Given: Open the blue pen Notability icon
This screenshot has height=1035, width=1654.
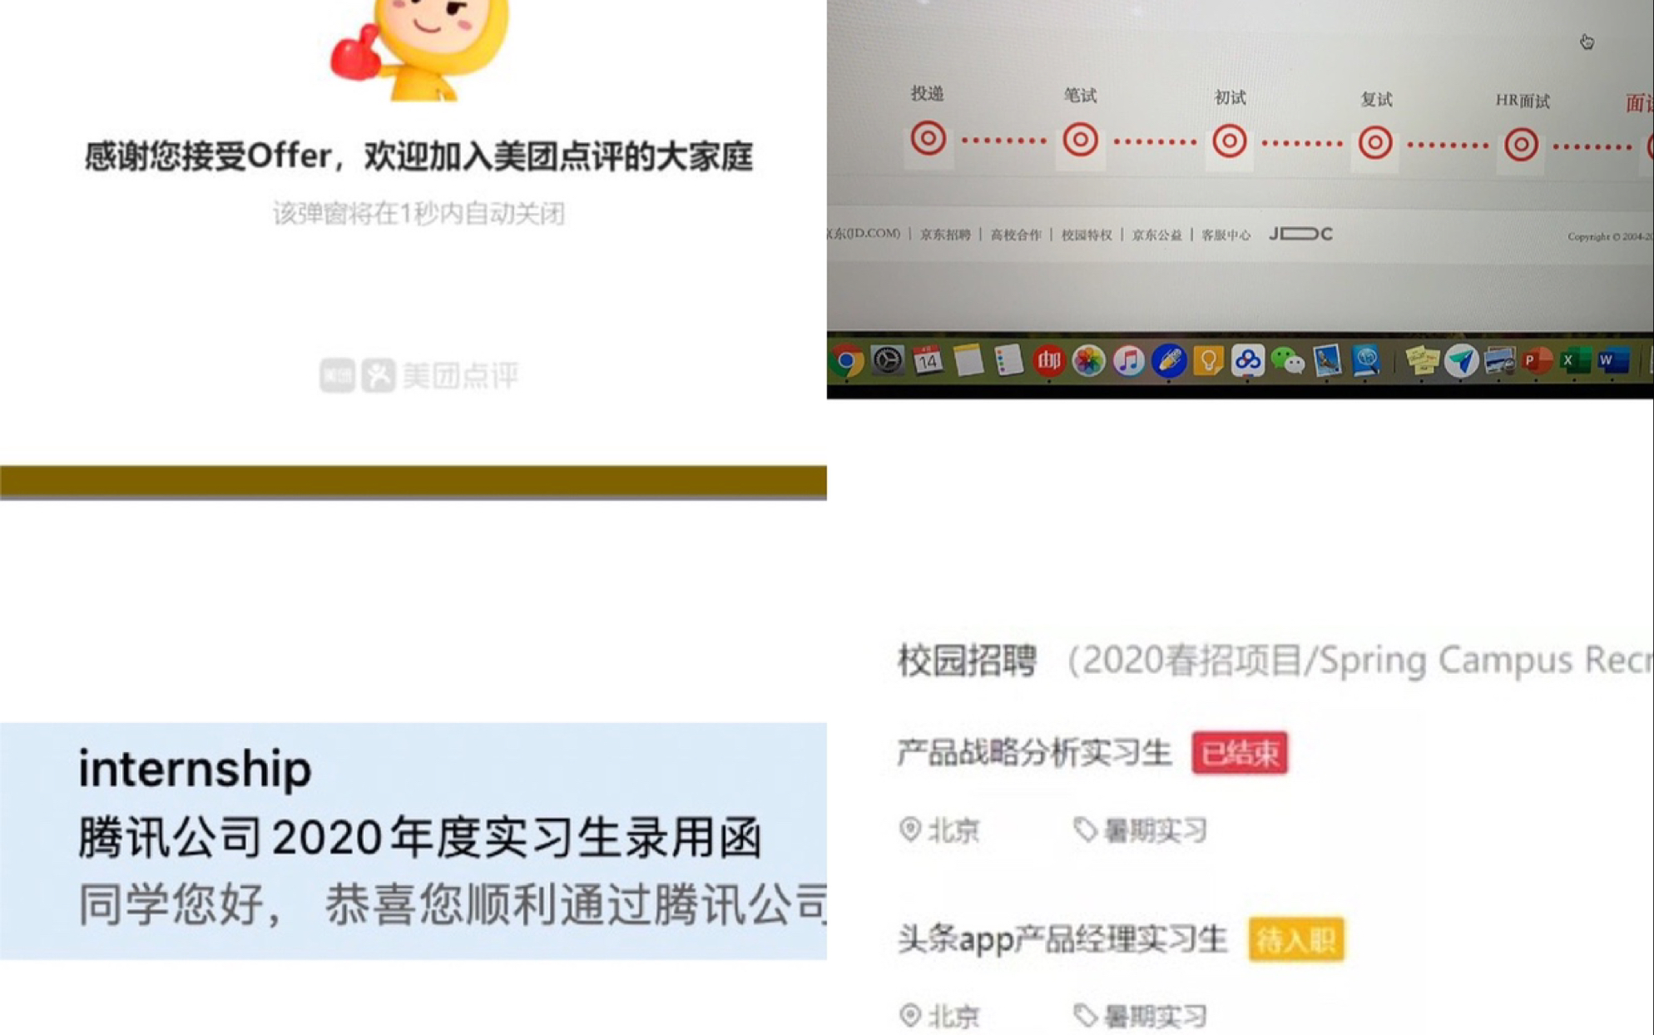Looking at the screenshot, I should click(1168, 360).
